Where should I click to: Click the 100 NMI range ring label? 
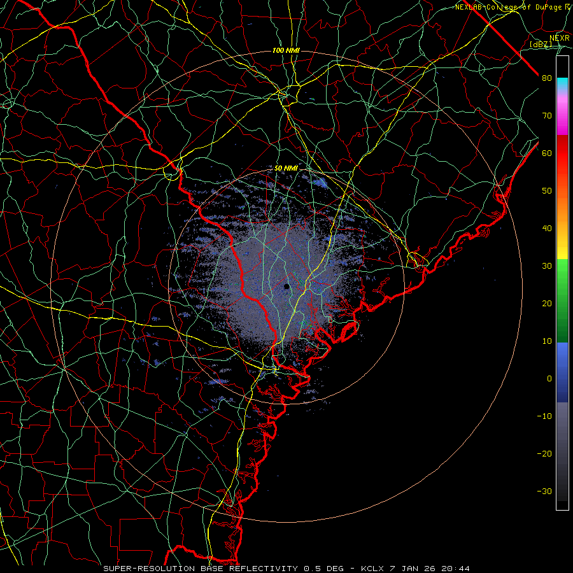[286, 50]
